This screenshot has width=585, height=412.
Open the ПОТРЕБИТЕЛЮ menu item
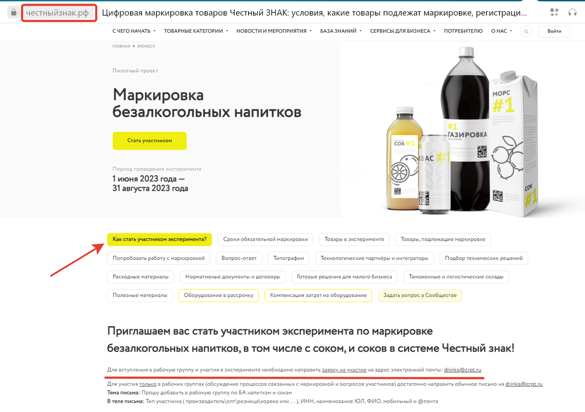point(463,31)
